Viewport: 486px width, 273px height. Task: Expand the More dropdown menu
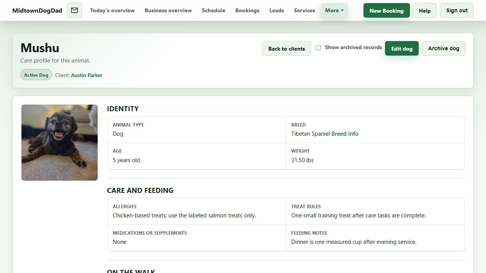(x=334, y=10)
